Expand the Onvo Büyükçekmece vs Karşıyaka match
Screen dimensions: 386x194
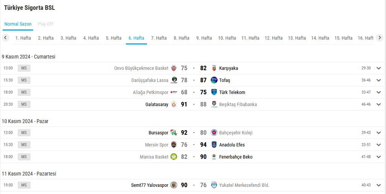pos(378,68)
